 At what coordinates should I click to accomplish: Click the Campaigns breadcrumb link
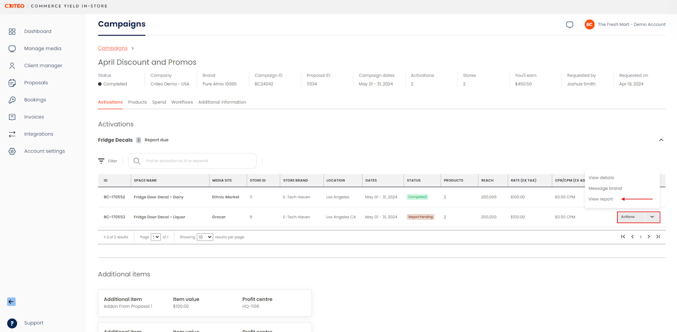(113, 48)
